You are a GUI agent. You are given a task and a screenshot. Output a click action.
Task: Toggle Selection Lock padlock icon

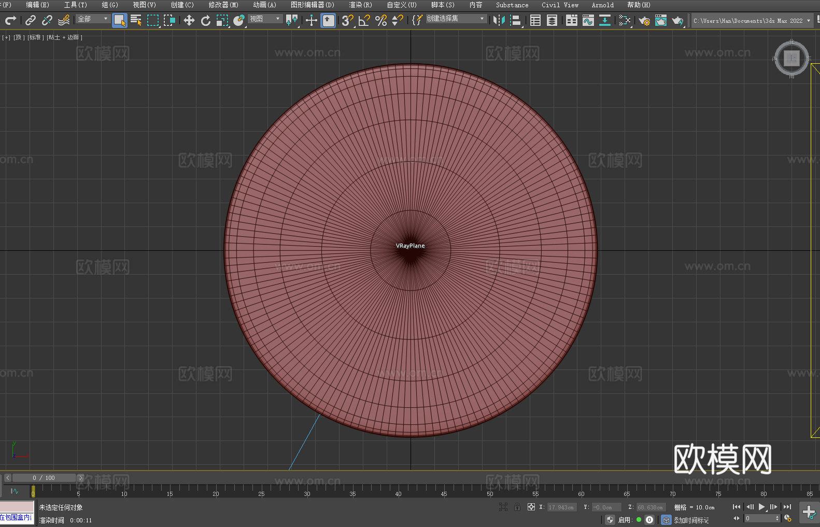point(517,507)
